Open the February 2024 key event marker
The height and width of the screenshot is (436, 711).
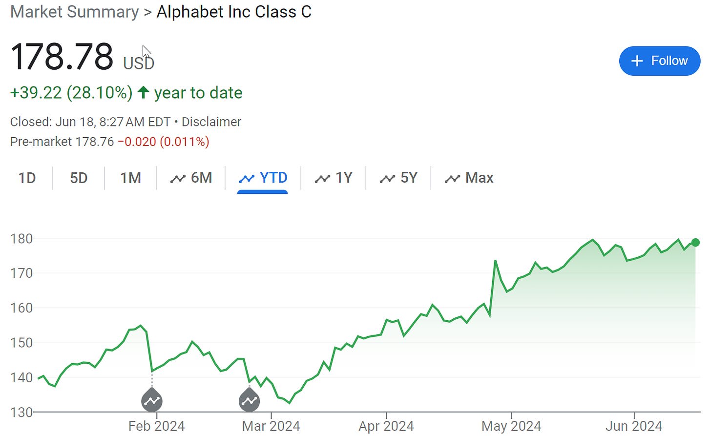coord(152,400)
